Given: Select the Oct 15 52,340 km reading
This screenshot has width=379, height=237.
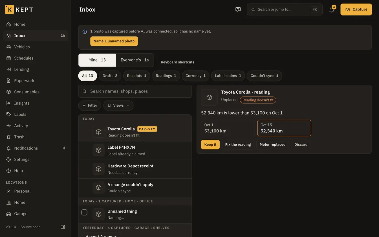Looking at the screenshot, I should point(284,128).
